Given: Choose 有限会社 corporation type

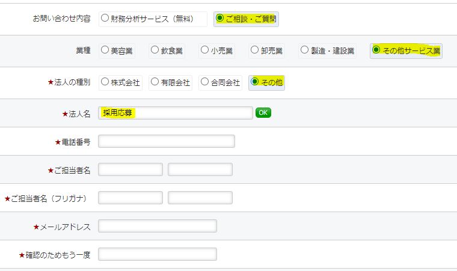Looking at the screenshot, I should pyautogui.click(x=155, y=82).
